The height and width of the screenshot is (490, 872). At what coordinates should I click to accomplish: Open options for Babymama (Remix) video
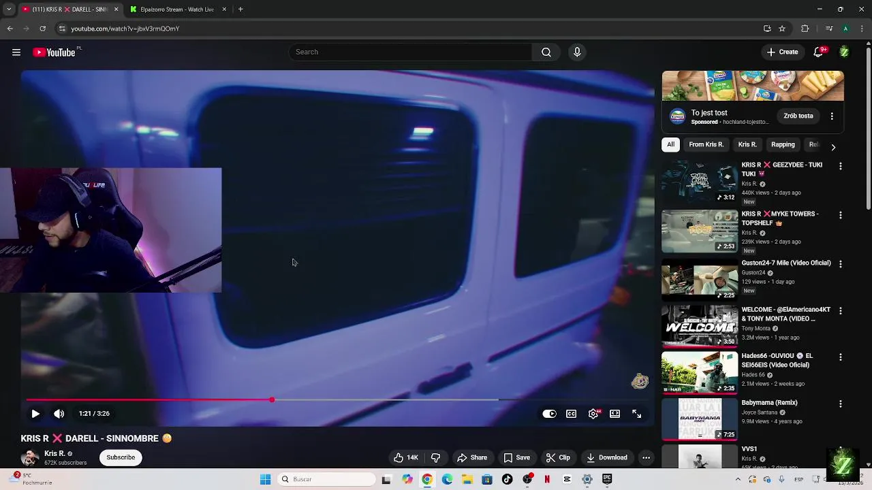[840, 404]
